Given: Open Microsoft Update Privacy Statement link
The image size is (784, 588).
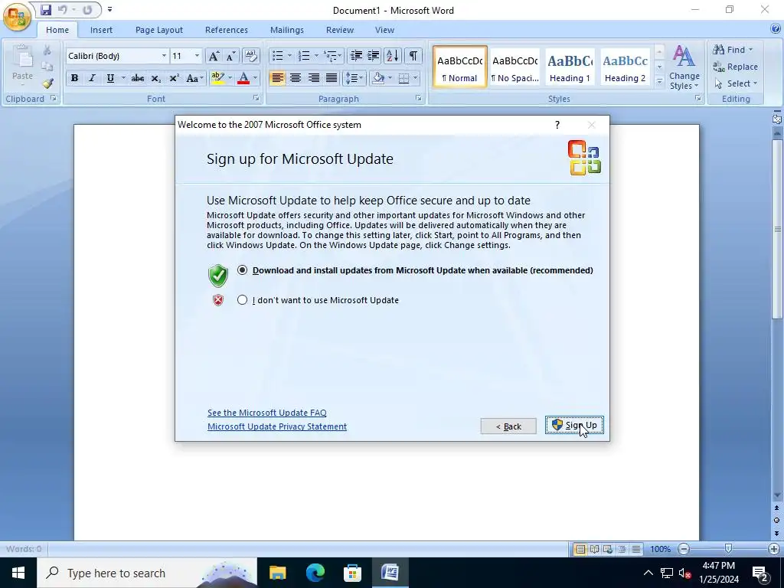Looking at the screenshot, I should pyautogui.click(x=277, y=426).
